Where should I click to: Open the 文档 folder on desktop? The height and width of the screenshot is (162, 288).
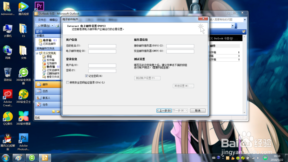coord(23,52)
